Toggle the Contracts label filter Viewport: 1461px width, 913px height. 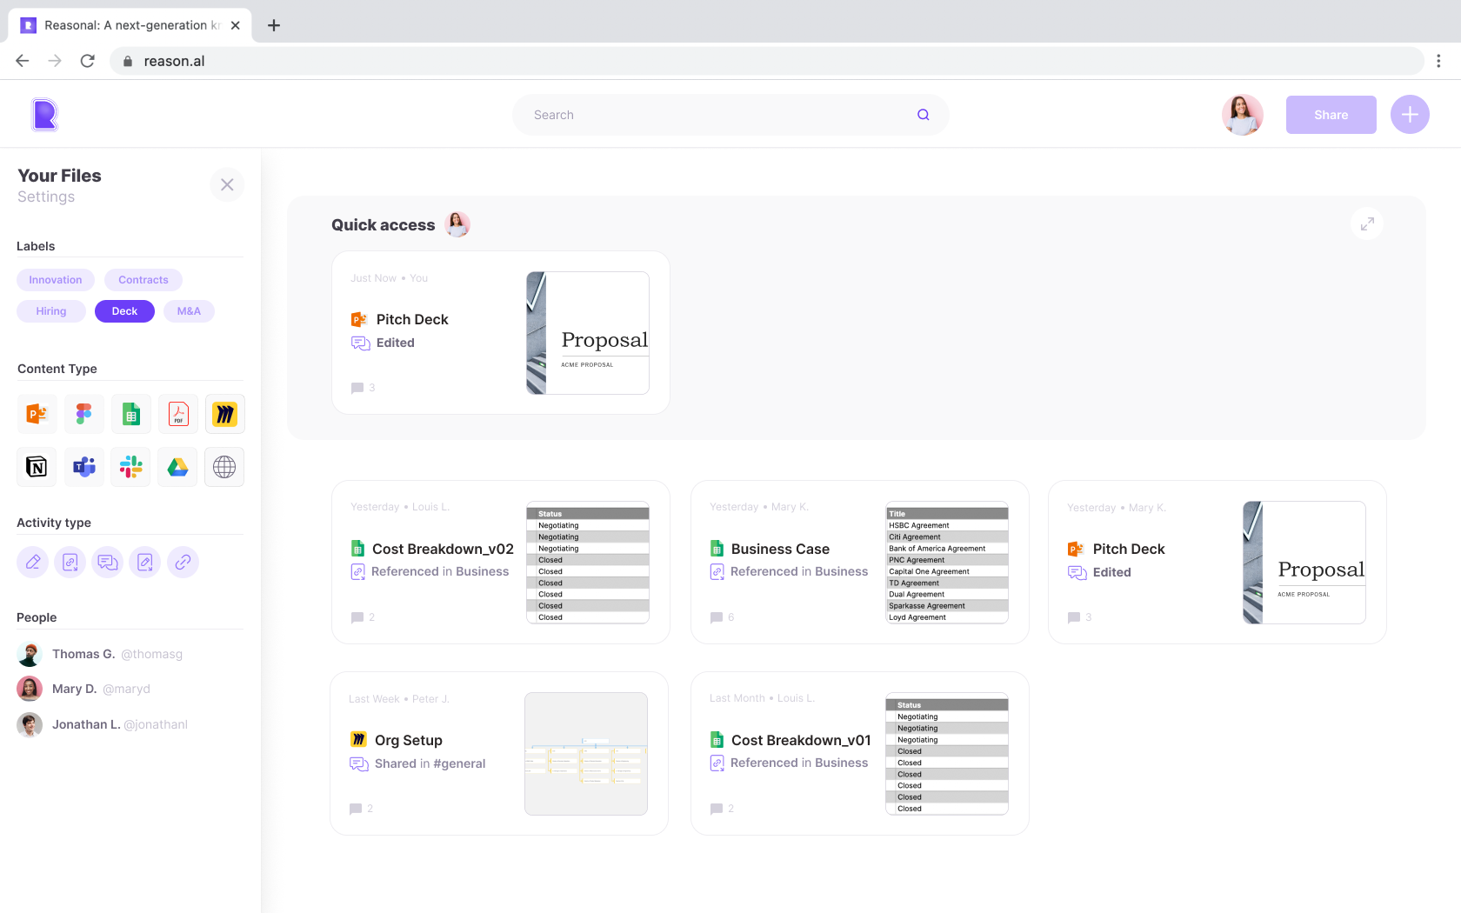143,280
